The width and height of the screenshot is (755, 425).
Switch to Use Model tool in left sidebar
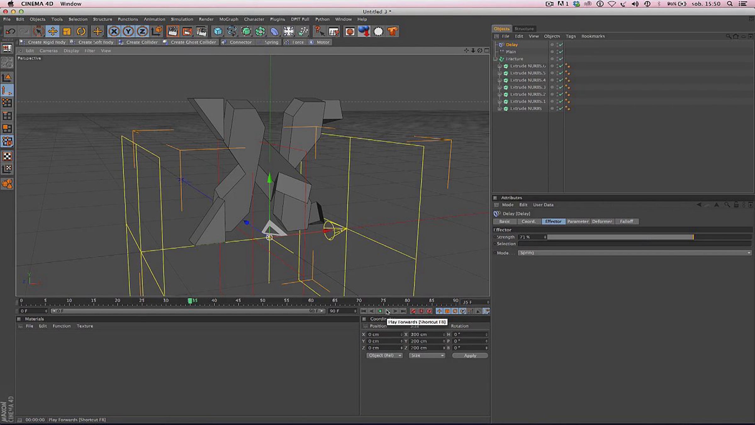coord(7,78)
